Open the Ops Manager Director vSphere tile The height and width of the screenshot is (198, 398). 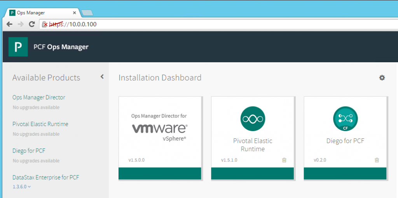point(160,138)
